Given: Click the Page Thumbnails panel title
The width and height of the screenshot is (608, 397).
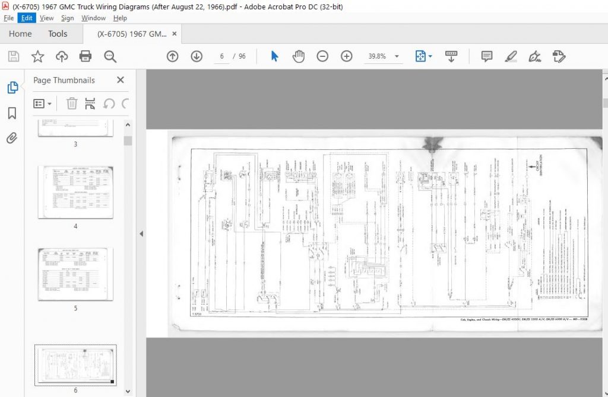Looking at the screenshot, I should (64, 80).
